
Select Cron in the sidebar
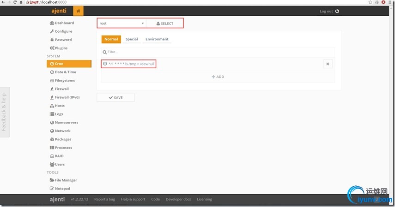pos(69,64)
